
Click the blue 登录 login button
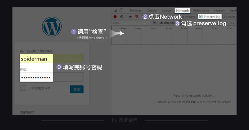point(77,89)
